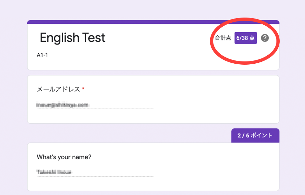Click the 合計点 total score label

223,38
